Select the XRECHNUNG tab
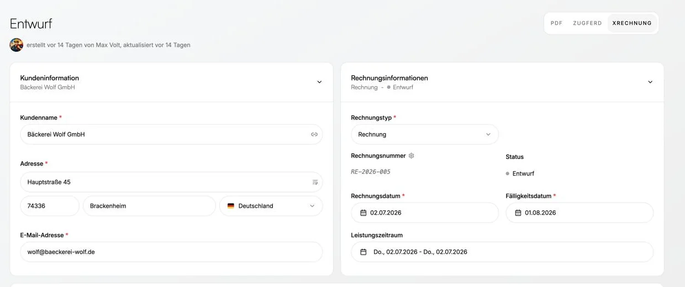This screenshot has width=685, height=287. pyautogui.click(x=632, y=23)
